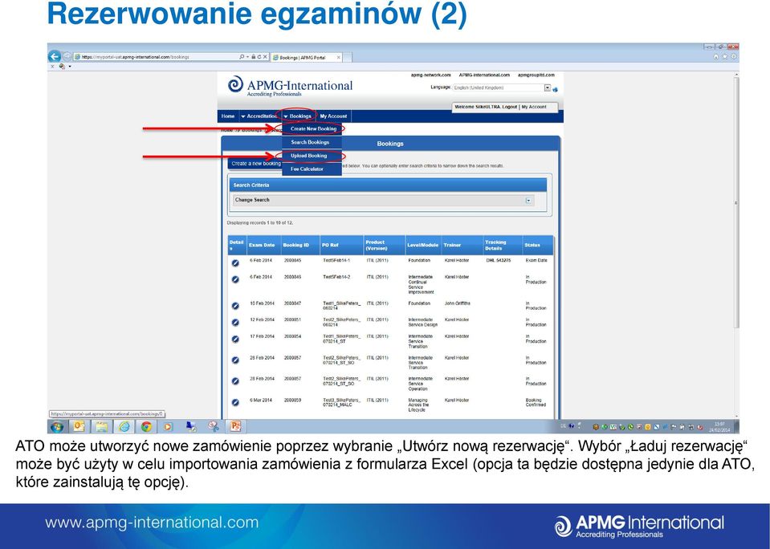Viewport: 770px width, 549px height.
Task: Open the address bar search dropdown arrow
Action: point(247,57)
